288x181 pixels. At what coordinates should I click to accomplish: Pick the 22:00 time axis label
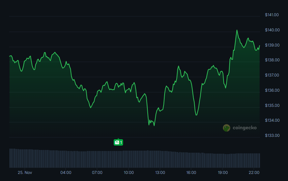254,173
